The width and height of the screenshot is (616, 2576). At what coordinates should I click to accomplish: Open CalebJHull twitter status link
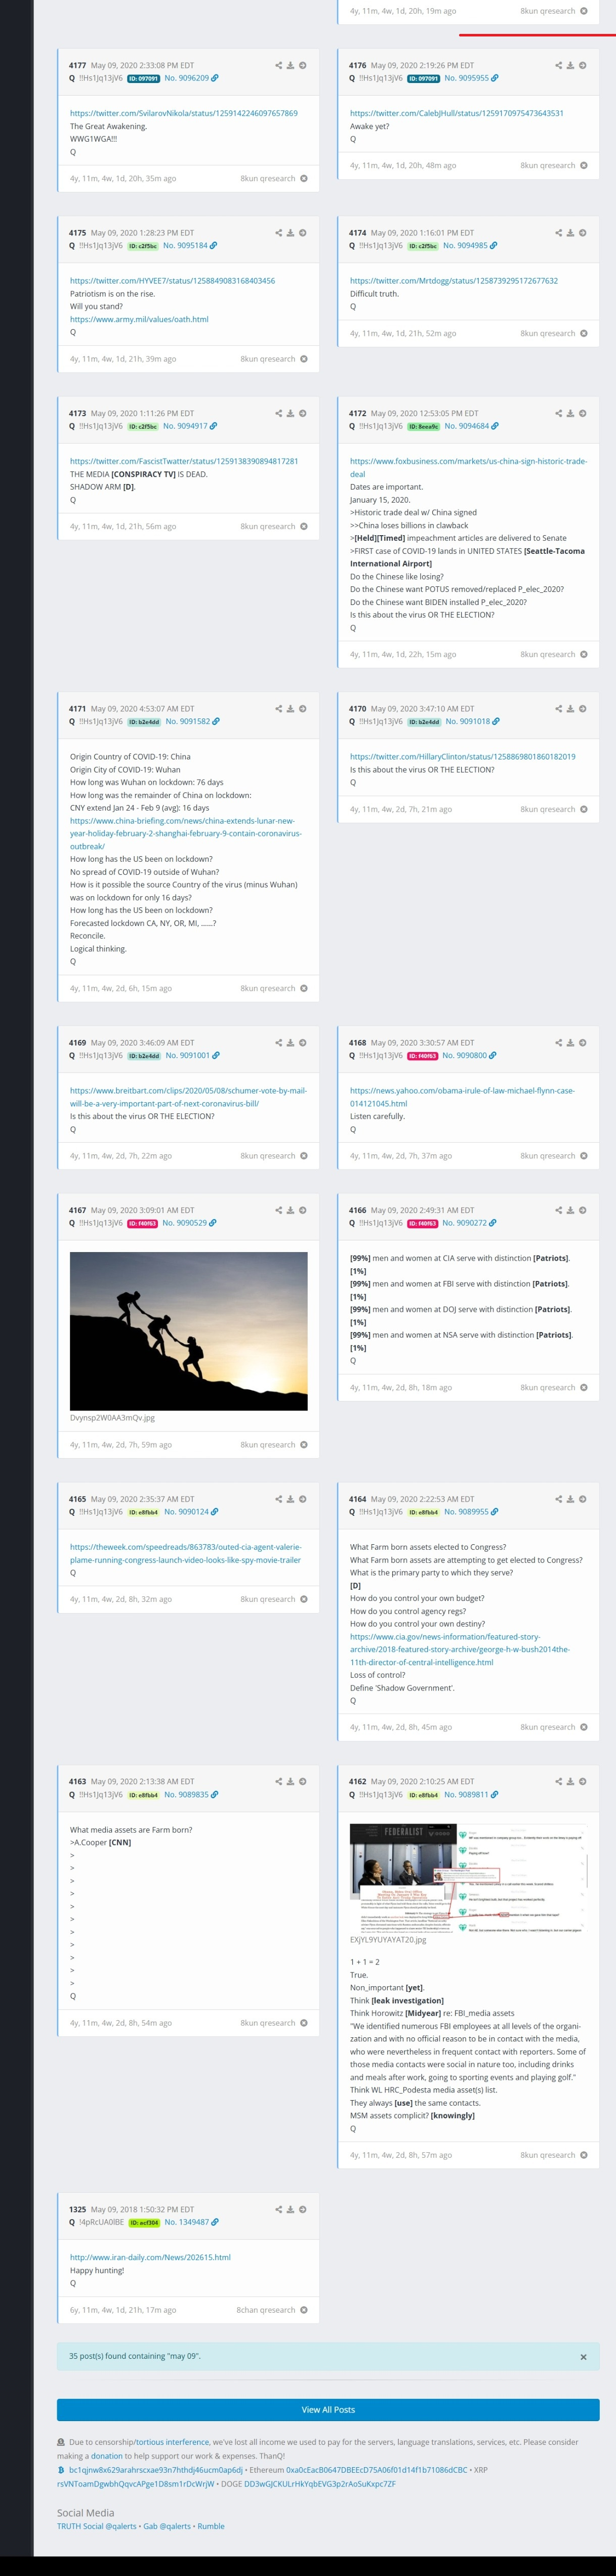[457, 114]
